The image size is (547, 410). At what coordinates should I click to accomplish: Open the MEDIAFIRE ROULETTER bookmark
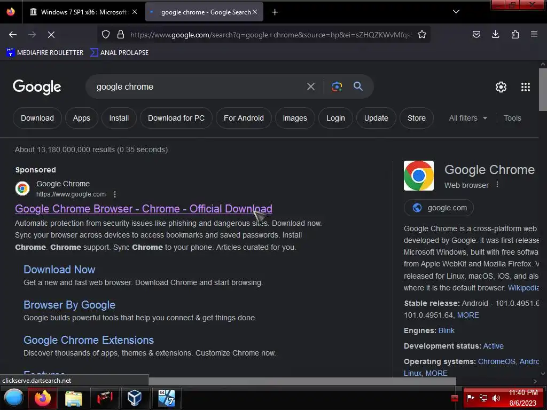[45, 53]
